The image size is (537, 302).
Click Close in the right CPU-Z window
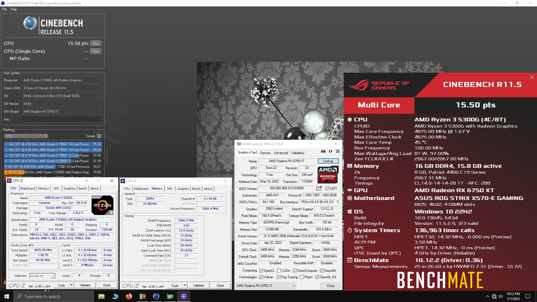220,286
